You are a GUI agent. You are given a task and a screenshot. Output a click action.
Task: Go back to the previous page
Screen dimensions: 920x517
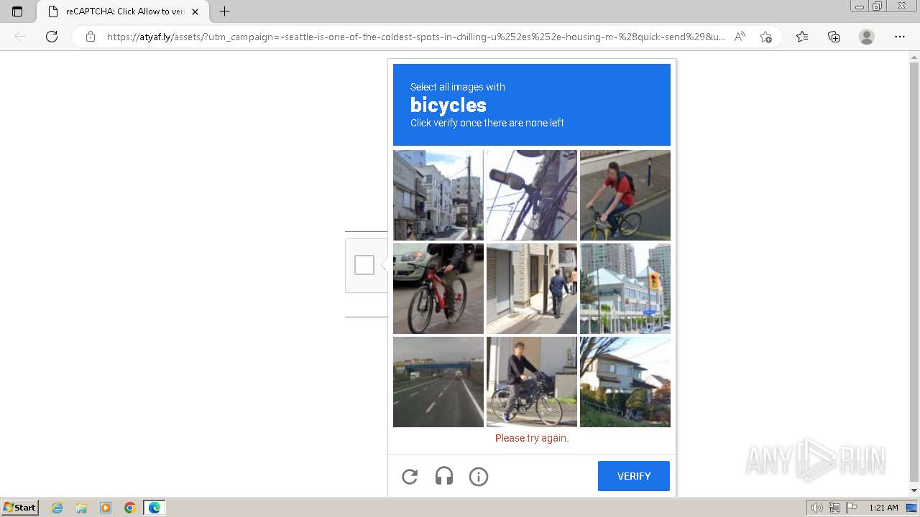click(20, 37)
